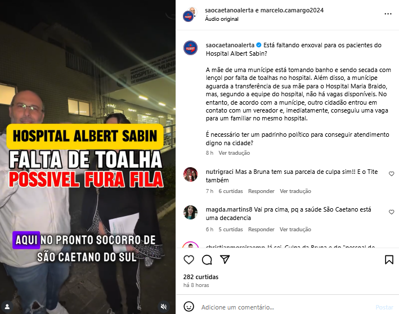Open emoji picker smiley icon

pyautogui.click(x=189, y=307)
